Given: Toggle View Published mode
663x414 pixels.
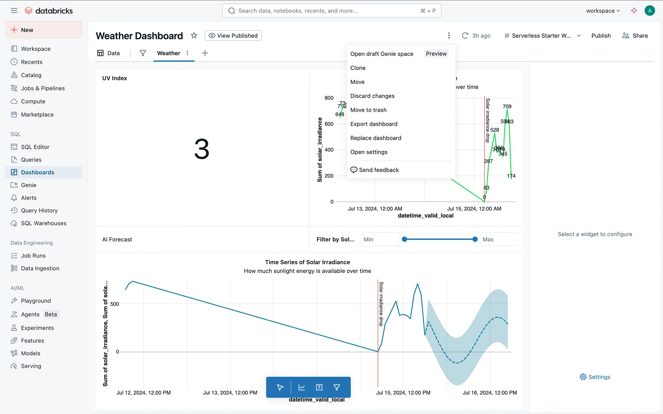Looking at the screenshot, I should [233, 36].
